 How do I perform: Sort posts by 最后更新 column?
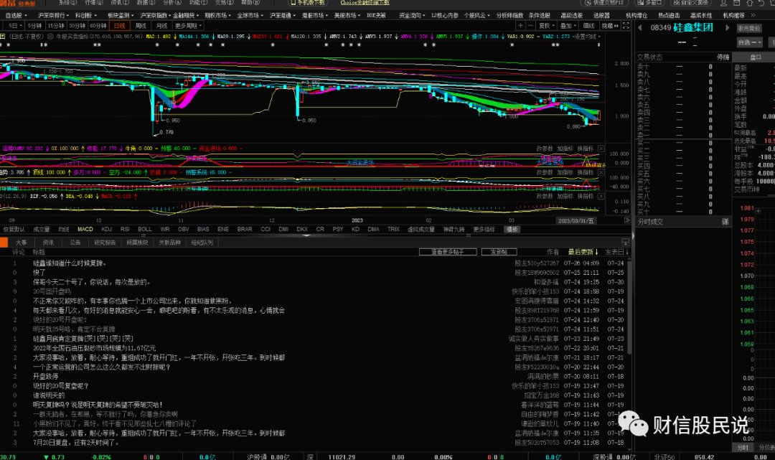tap(583, 252)
